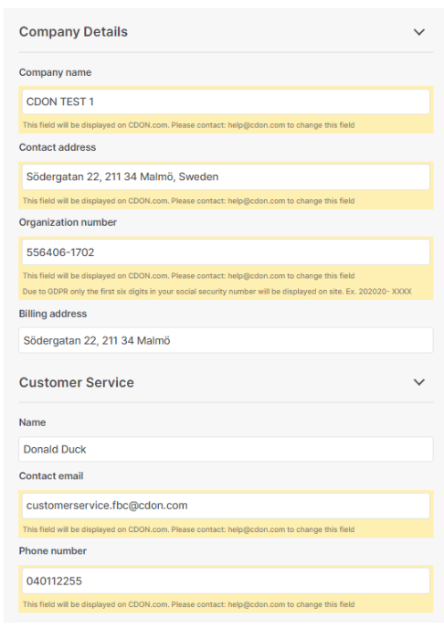
Task: Click the Contact email label
Action: click(x=51, y=475)
